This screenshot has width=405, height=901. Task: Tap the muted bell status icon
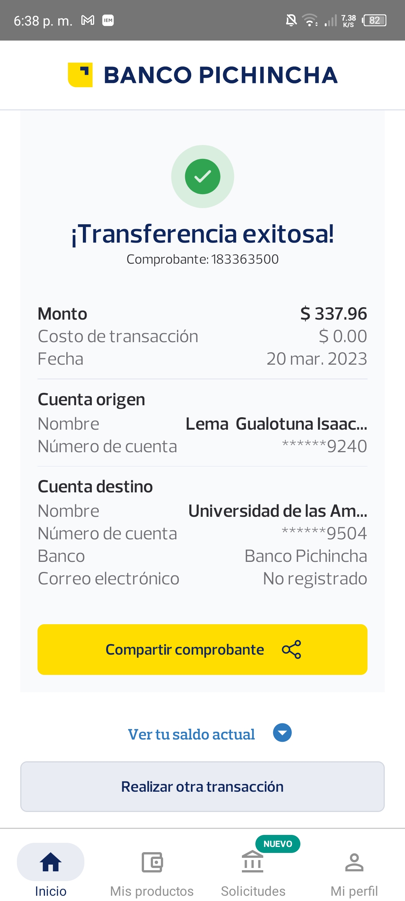(x=291, y=20)
